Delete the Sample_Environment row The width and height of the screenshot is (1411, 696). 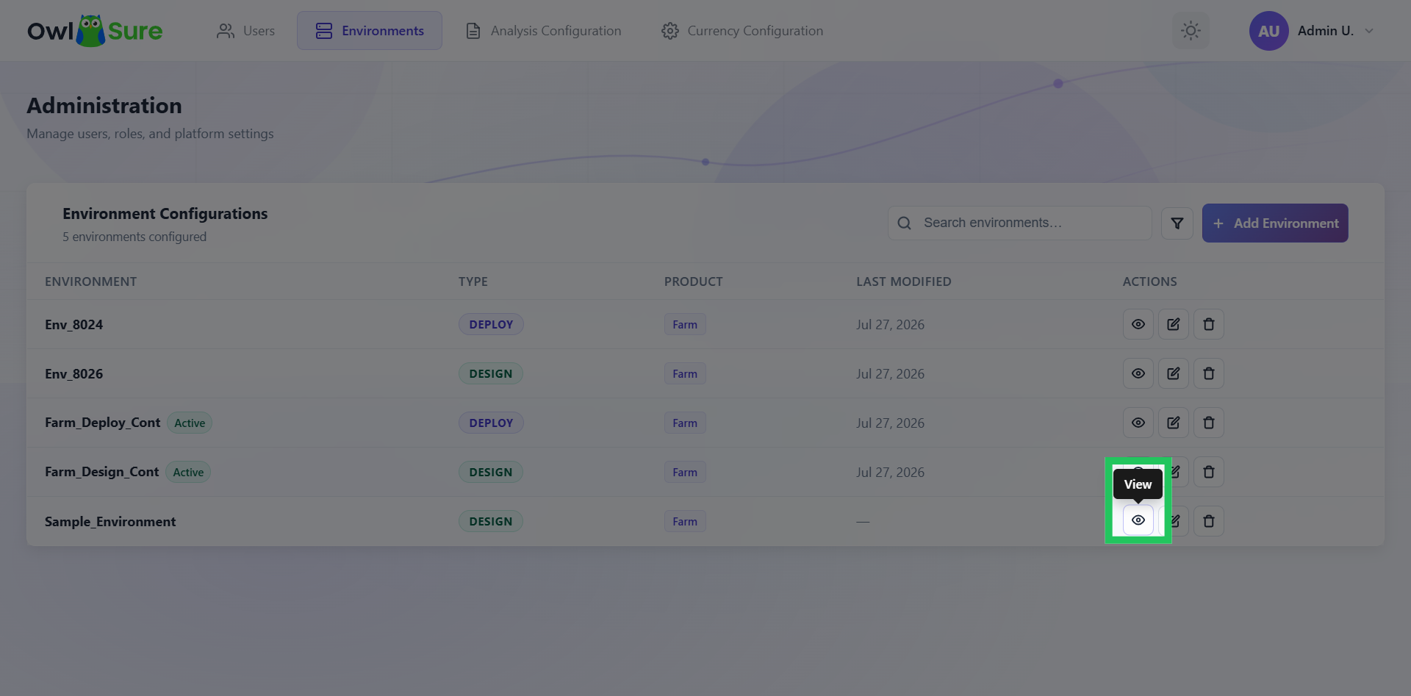click(x=1208, y=521)
